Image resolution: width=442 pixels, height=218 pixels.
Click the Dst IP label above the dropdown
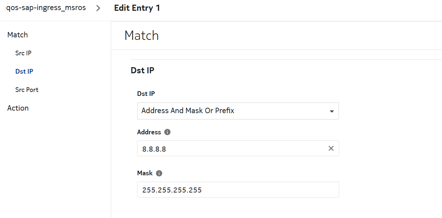[x=146, y=94]
